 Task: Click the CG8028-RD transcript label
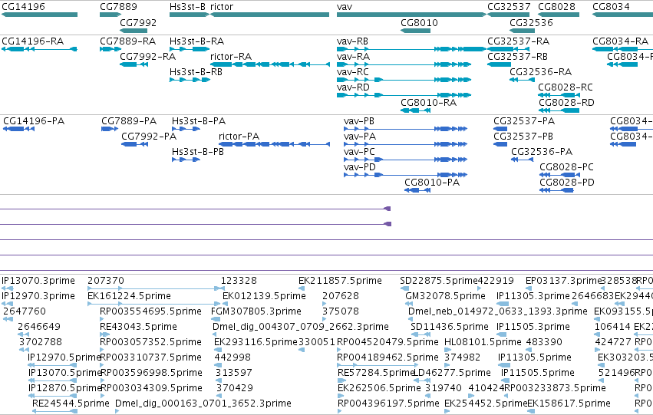click(x=566, y=103)
